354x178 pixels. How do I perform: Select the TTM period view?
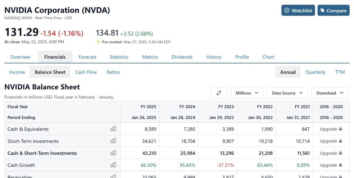click(x=340, y=72)
